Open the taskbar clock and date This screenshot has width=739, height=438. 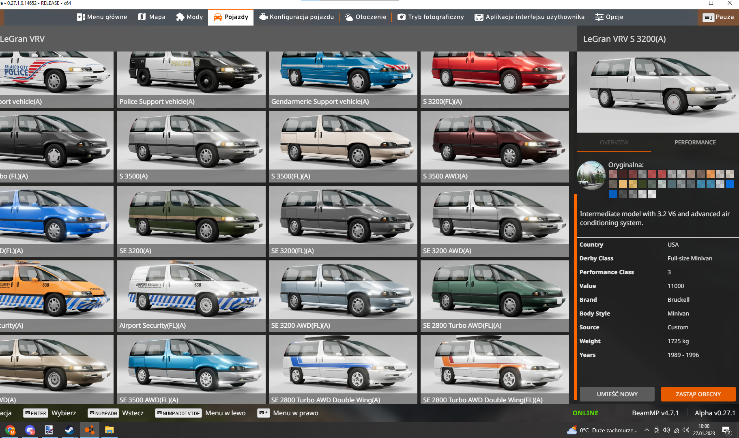(x=704, y=430)
